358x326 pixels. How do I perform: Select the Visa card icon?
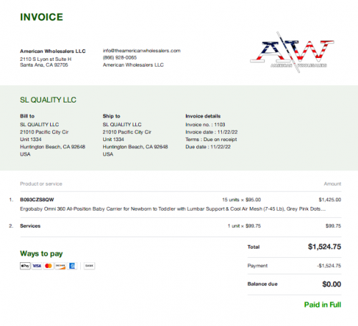pyautogui.click(x=37, y=266)
